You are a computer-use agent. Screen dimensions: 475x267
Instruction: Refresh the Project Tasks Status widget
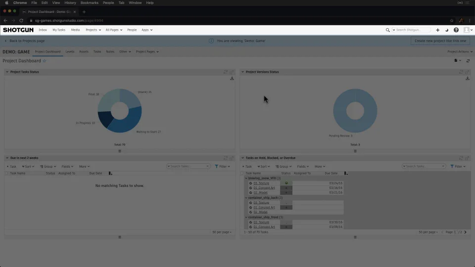(226, 72)
